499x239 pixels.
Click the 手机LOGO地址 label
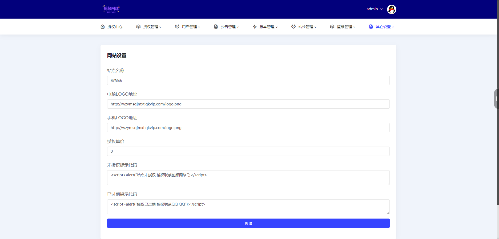pyautogui.click(x=122, y=118)
